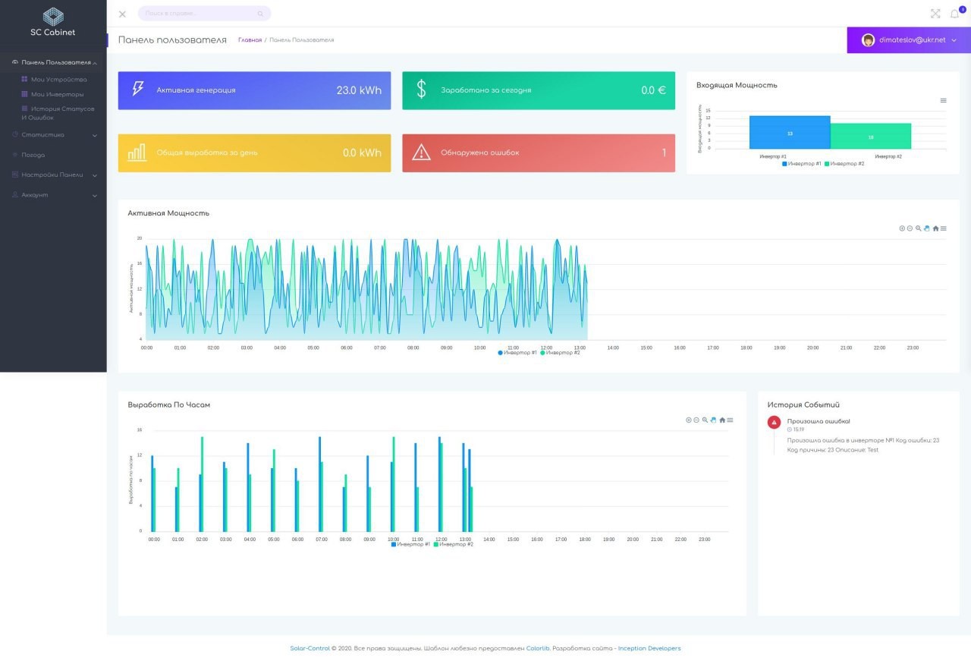The height and width of the screenshot is (661, 971).
Task: Toggle Инвертор #2 in Входящая Мощность legend
Action: (x=844, y=164)
